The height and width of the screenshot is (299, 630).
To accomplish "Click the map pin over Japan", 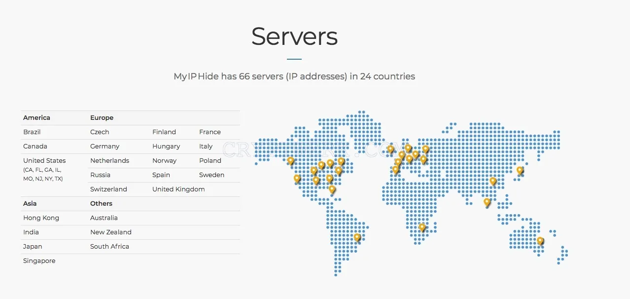I will [520, 170].
